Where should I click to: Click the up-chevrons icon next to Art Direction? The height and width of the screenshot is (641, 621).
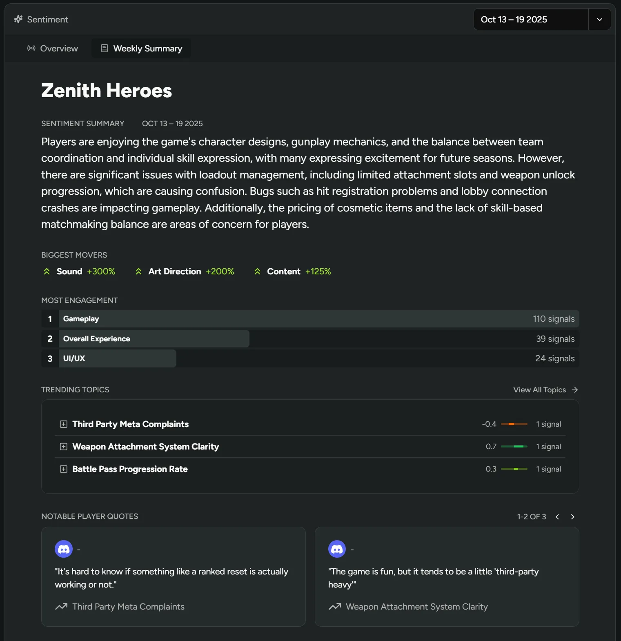tap(139, 272)
